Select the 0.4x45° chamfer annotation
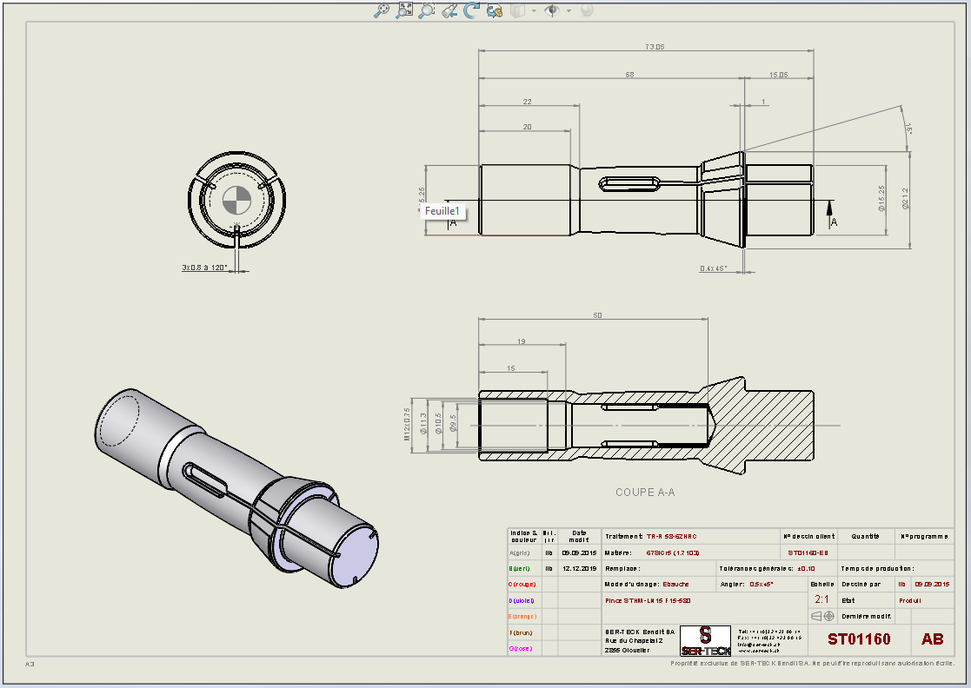This screenshot has height=688, width=971. pyautogui.click(x=714, y=268)
